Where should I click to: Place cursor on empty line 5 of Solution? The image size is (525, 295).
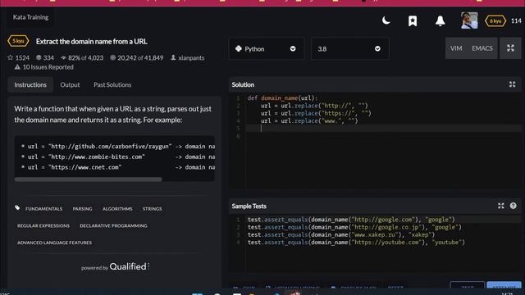coord(383,129)
